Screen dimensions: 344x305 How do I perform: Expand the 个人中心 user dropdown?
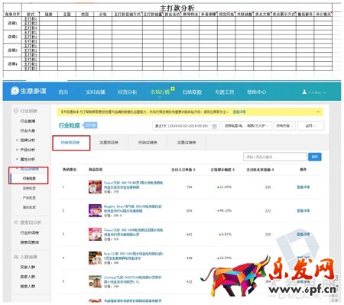(316, 92)
